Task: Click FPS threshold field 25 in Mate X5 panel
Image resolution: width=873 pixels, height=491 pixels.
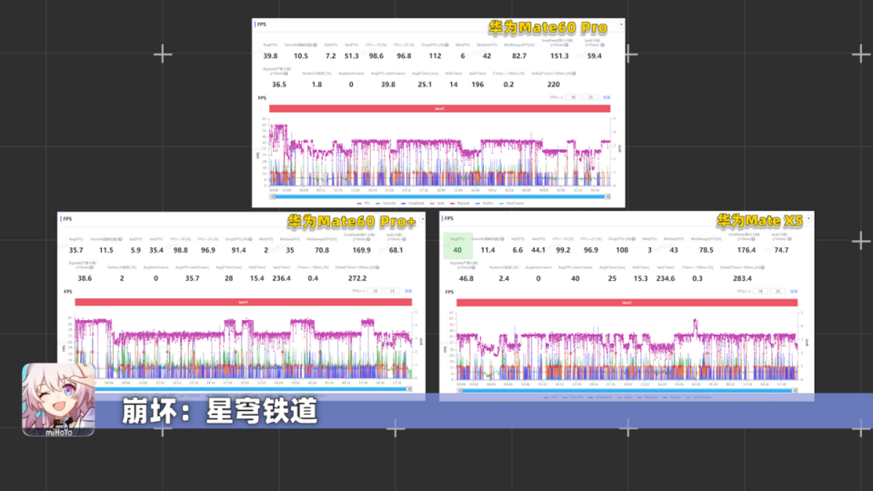Action: point(778,291)
